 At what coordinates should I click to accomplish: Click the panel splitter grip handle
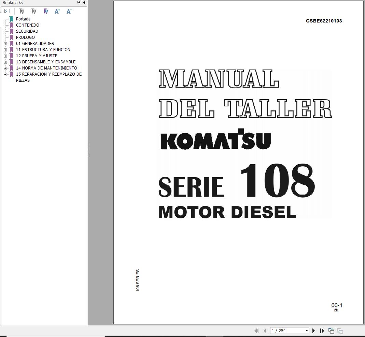pyautogui.click(x=89, y=149)
